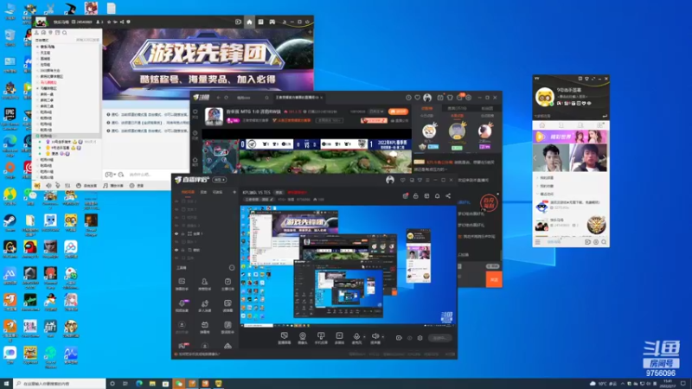Click the game controller icon in YY channel window

(x=272, y=22)
